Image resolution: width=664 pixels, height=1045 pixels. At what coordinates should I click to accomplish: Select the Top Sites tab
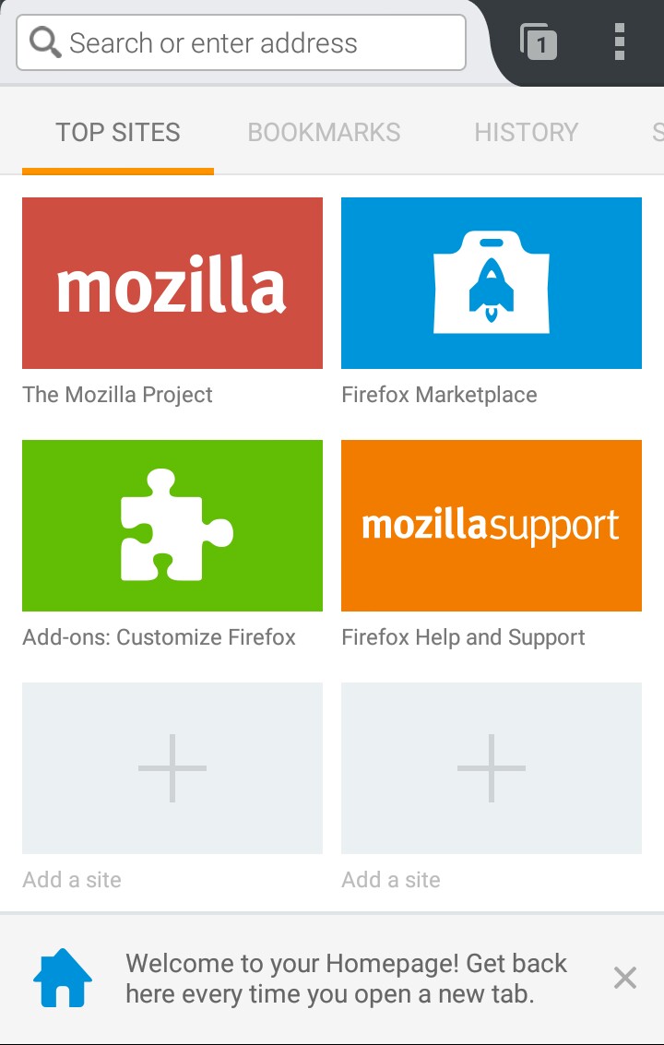tap(118, 133)
